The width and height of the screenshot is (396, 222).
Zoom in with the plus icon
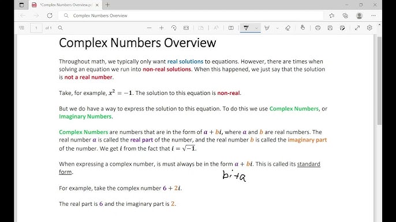[x=162, y=28]
